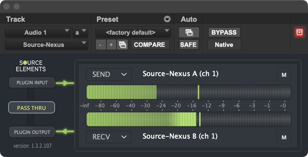Click the Source Elements logo

tap(32, 66)
